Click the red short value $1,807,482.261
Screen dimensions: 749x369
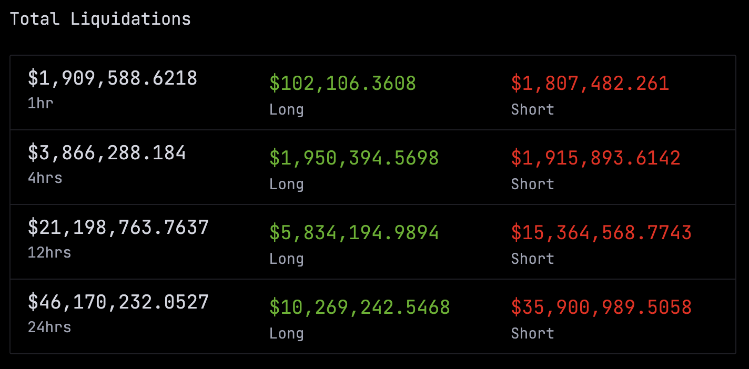[x=590, y=84]
